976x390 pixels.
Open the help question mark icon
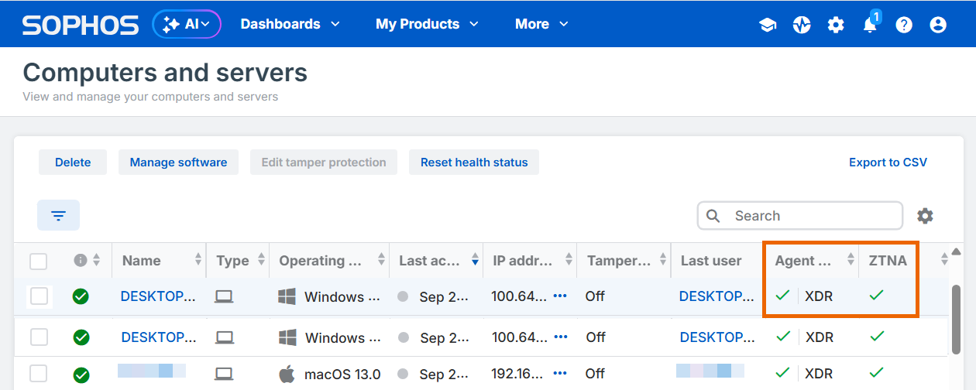904,25
